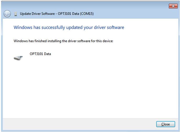Screen dimensions: 180x132
Task: Click the small device icon beside the title
Action: coord(16,14)
